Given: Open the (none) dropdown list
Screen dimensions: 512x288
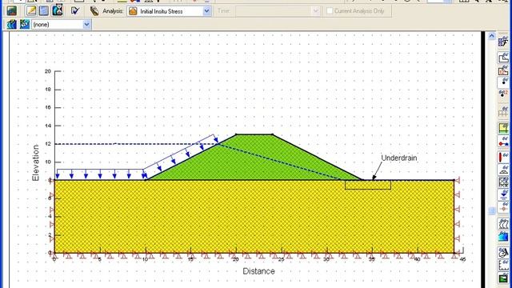Looking at the screenshot, I should pyautogui.click(x=61, y=25).
